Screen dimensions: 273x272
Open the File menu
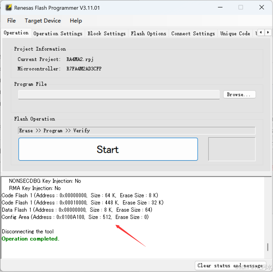(11, 21)
